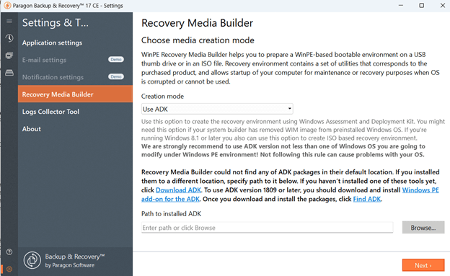
Task: Click the Choose media creation mode subheading
Action: [198, 40]
